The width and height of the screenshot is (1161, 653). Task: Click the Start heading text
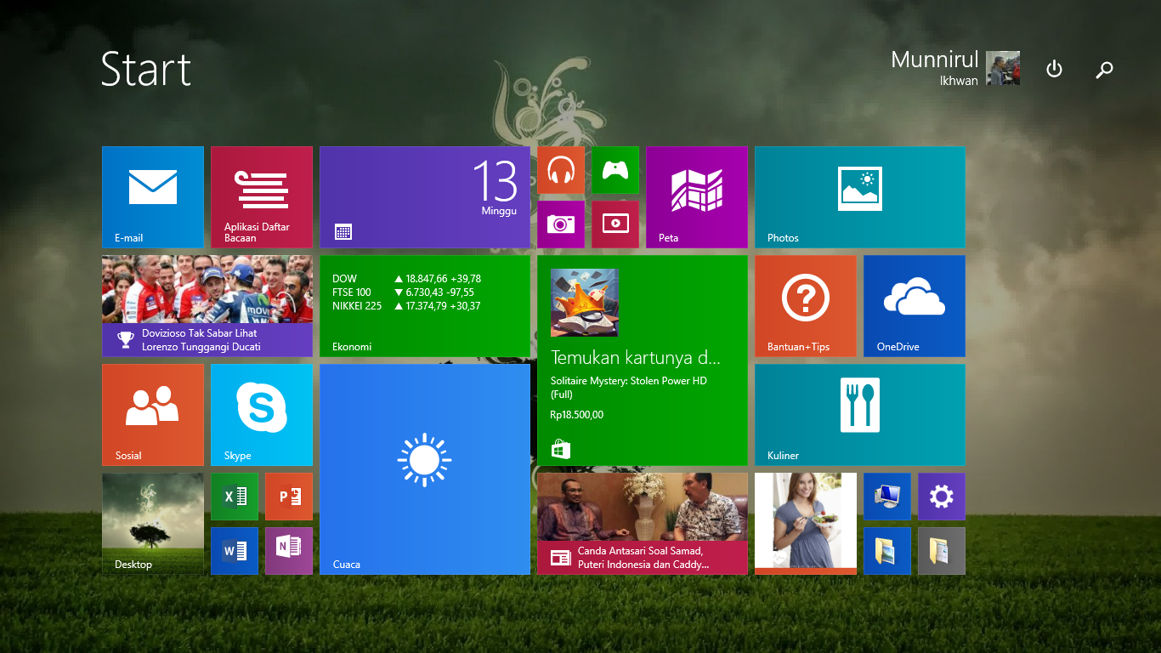146,69
